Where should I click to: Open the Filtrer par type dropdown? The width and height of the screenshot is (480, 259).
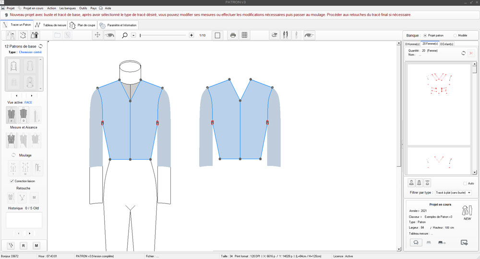point(453,192)
